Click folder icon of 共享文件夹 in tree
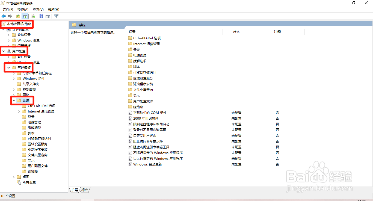The height and width of the screenshot is (201, 373). (x=19, y=84)
